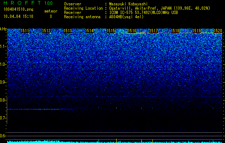Click the HROFFT 1.0.0 title text
This screenshot has height=143, width=225.
(x=28, y=3)
